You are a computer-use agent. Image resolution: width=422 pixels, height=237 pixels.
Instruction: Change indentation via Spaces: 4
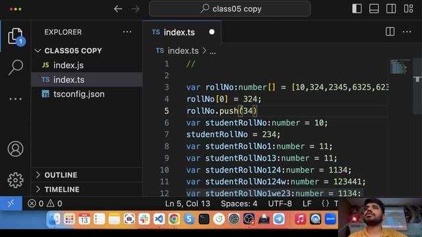(x=239, y=203)
